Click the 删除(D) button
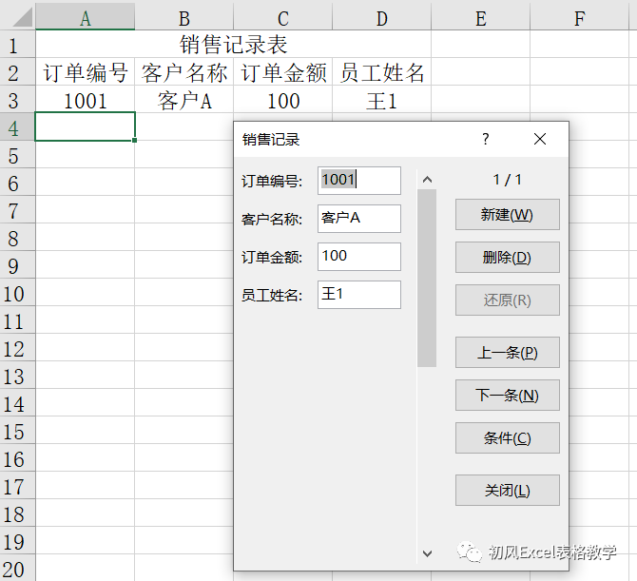637x581 pixels. click(x=507, y=257)
